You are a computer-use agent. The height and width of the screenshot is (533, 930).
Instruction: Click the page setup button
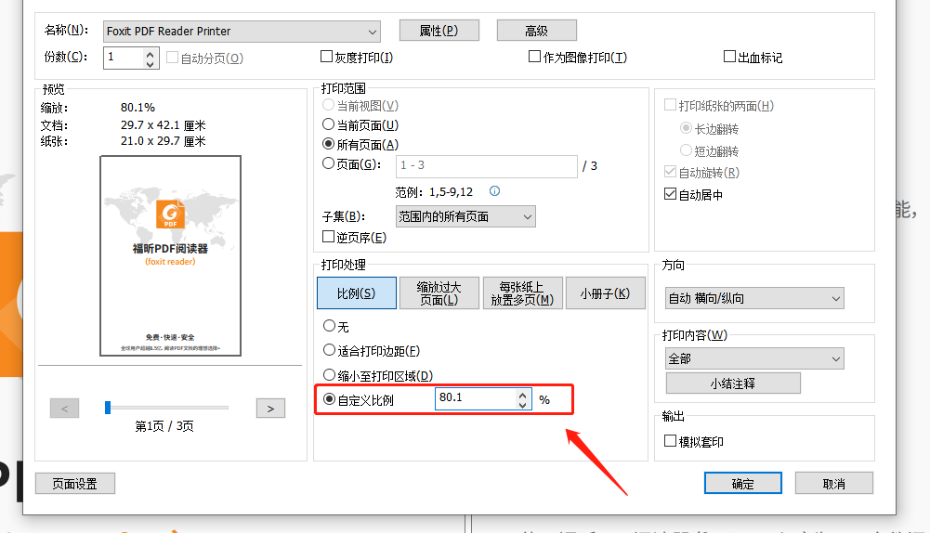tap(74, 484)
